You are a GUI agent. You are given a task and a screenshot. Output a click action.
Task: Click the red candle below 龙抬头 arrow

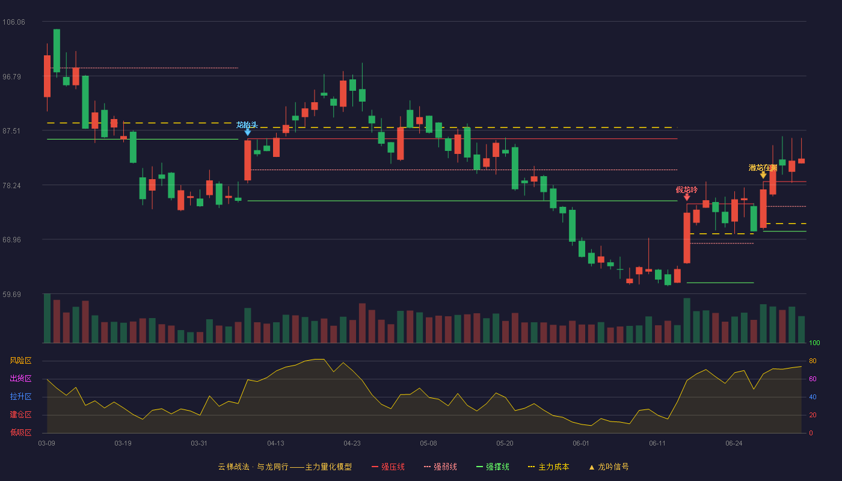click(x=248, y=161)
